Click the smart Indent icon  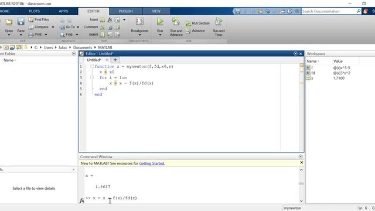click(103, 35)
